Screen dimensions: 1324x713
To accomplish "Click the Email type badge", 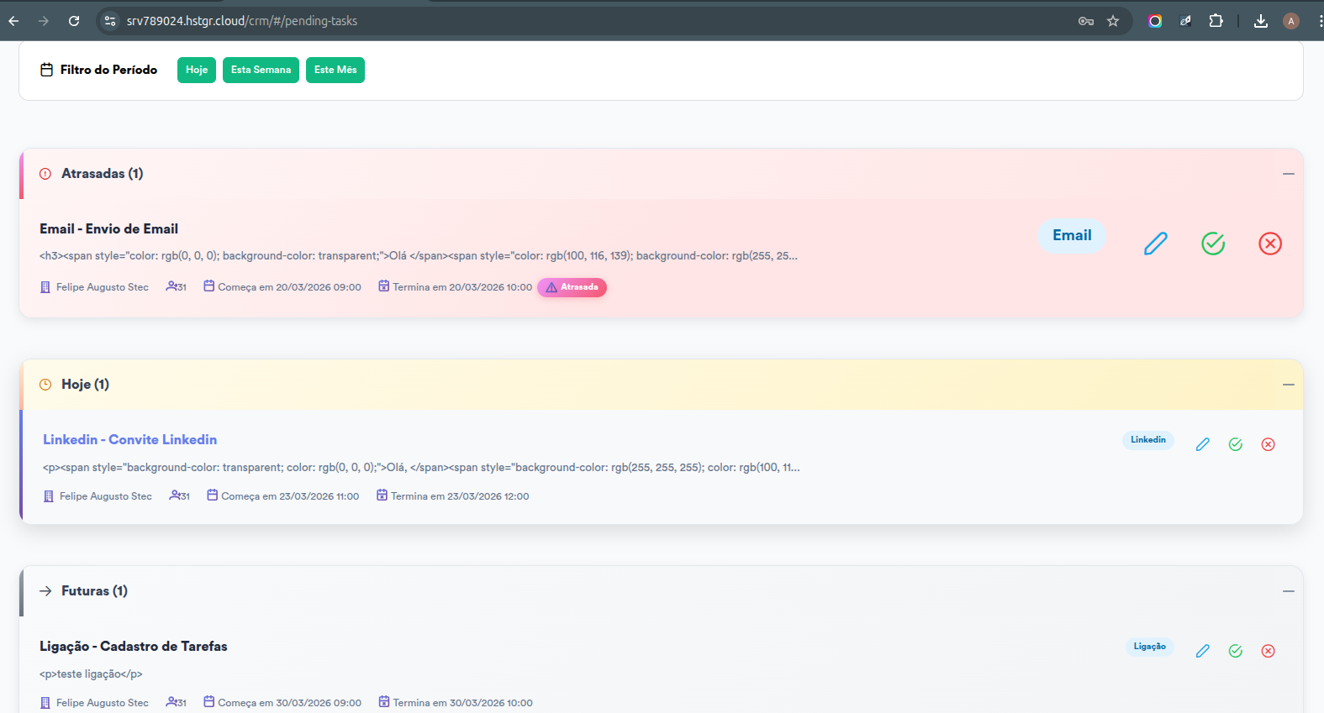I will click(x=1072, y=236).
